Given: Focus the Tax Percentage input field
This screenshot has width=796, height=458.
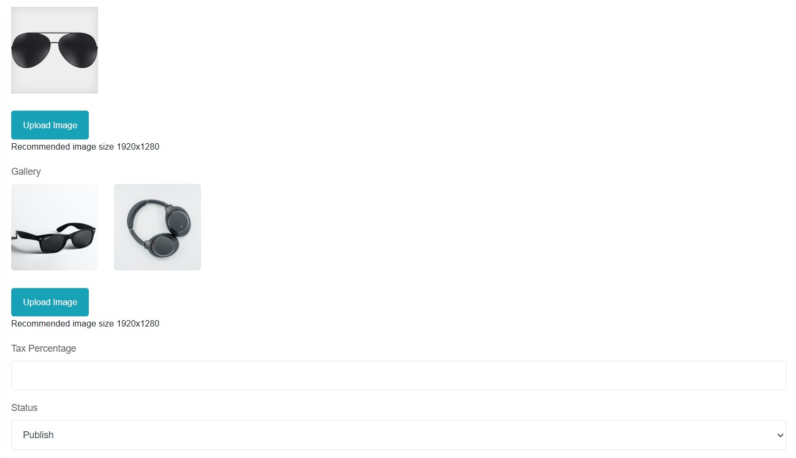Looking at the screenshot, I should (399, 375).
